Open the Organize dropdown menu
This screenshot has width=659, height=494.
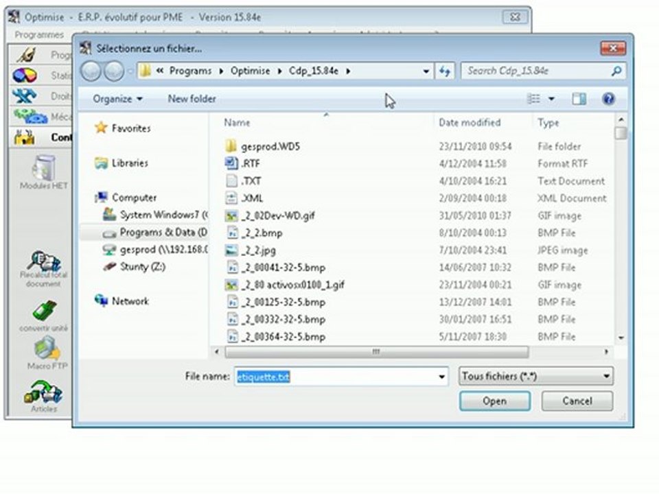point(117,99)
